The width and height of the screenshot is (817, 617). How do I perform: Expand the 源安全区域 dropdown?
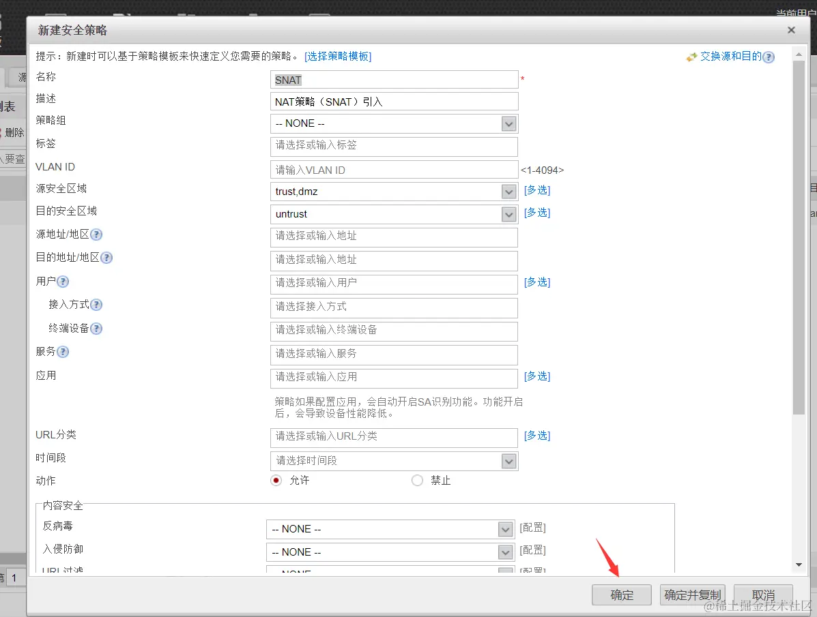[x=509, y=192]
